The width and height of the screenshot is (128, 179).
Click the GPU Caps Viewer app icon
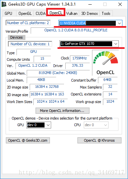[x=4, y=4]
